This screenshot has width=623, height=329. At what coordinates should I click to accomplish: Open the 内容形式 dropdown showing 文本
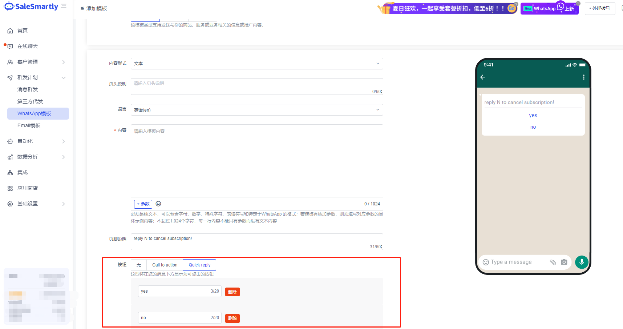tap(256, 63)
